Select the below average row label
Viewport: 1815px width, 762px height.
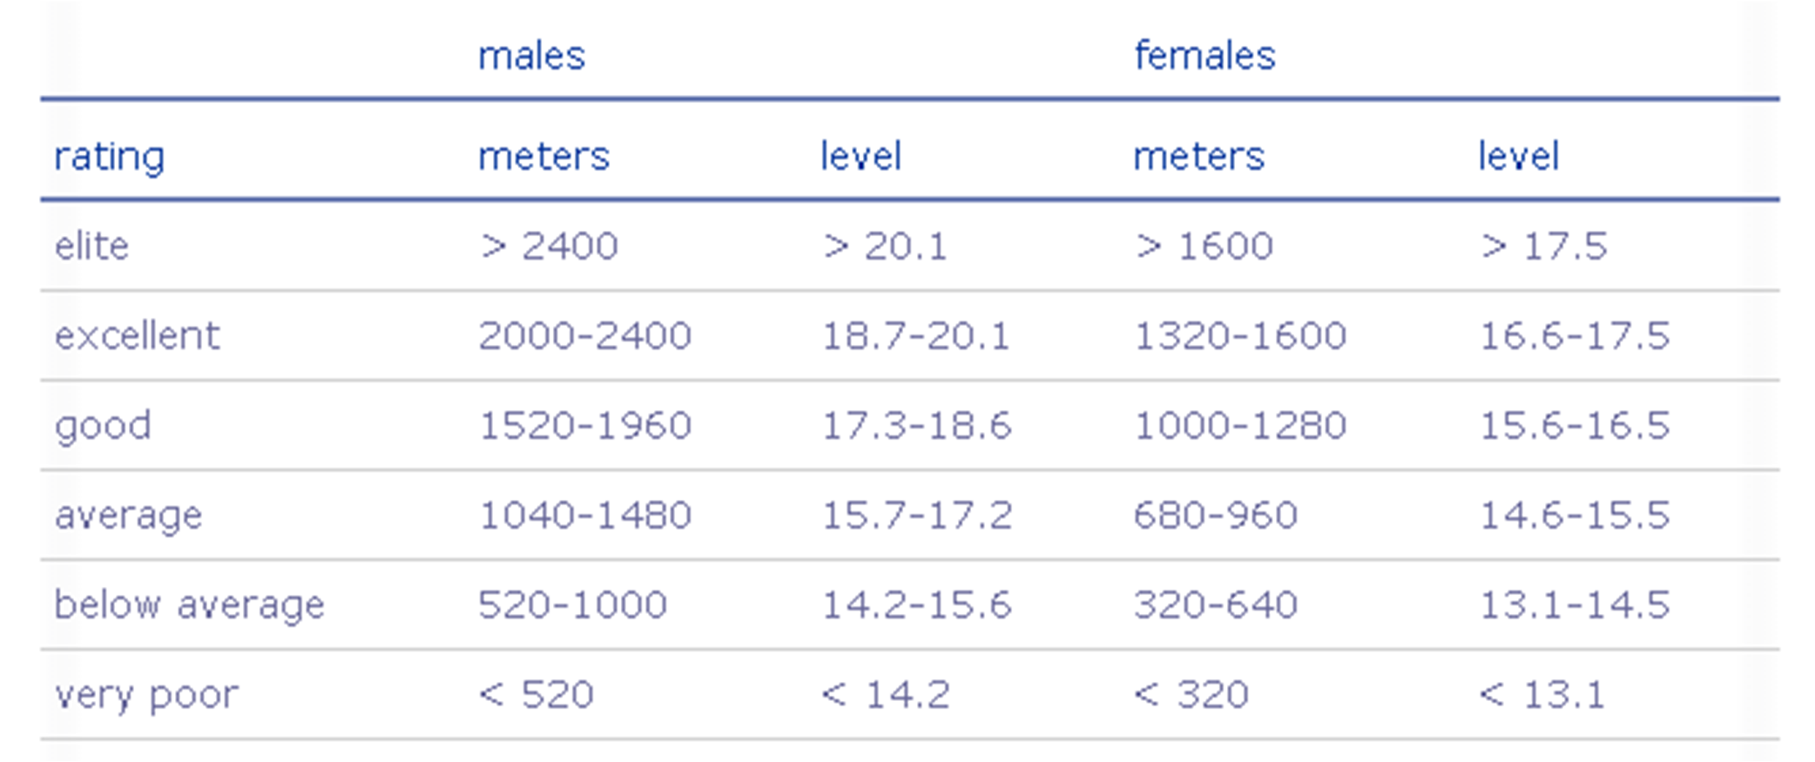[189, 605]
